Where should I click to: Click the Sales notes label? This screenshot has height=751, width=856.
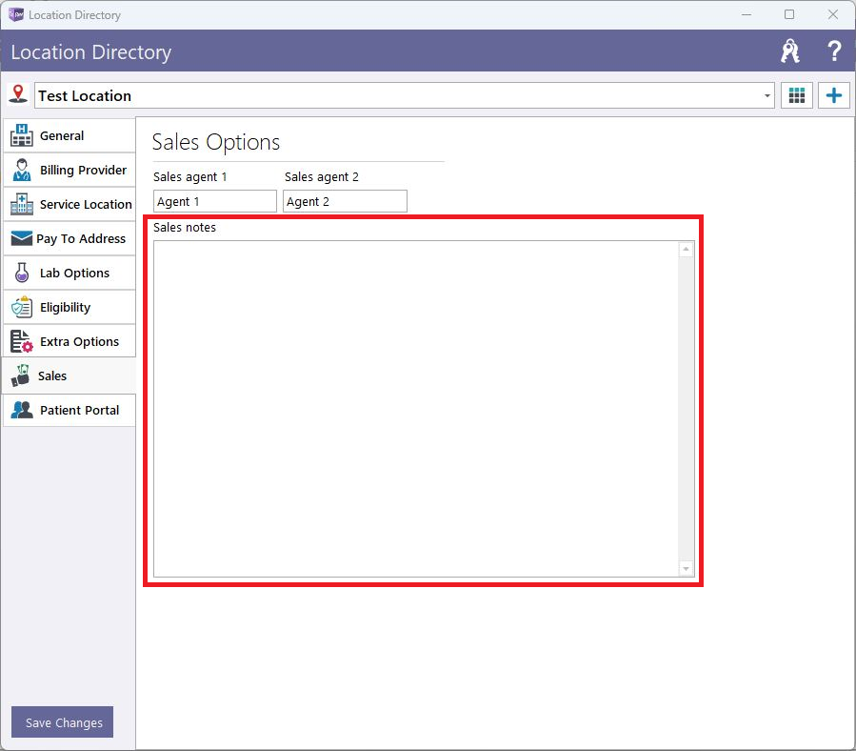tap(185, 228)
